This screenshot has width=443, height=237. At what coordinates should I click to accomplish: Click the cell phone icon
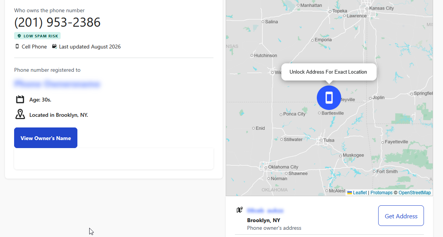click(17, 47)
